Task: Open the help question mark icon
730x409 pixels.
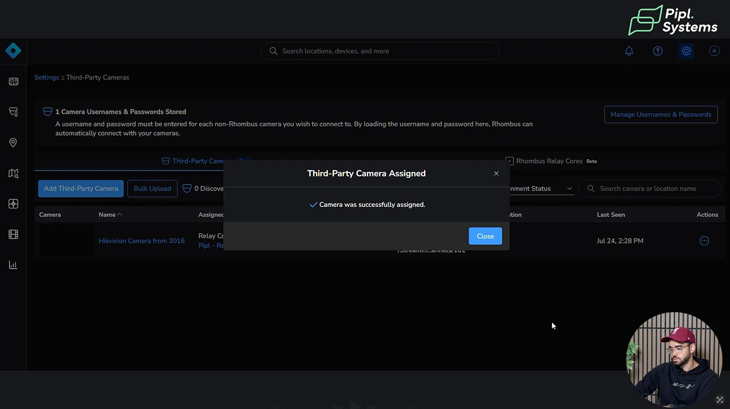Action: [658, 51]
